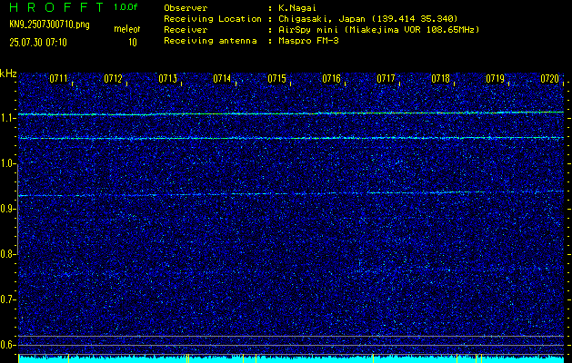Click the Receiving Location label
This screenshot has width=572, height=363.
213,19
